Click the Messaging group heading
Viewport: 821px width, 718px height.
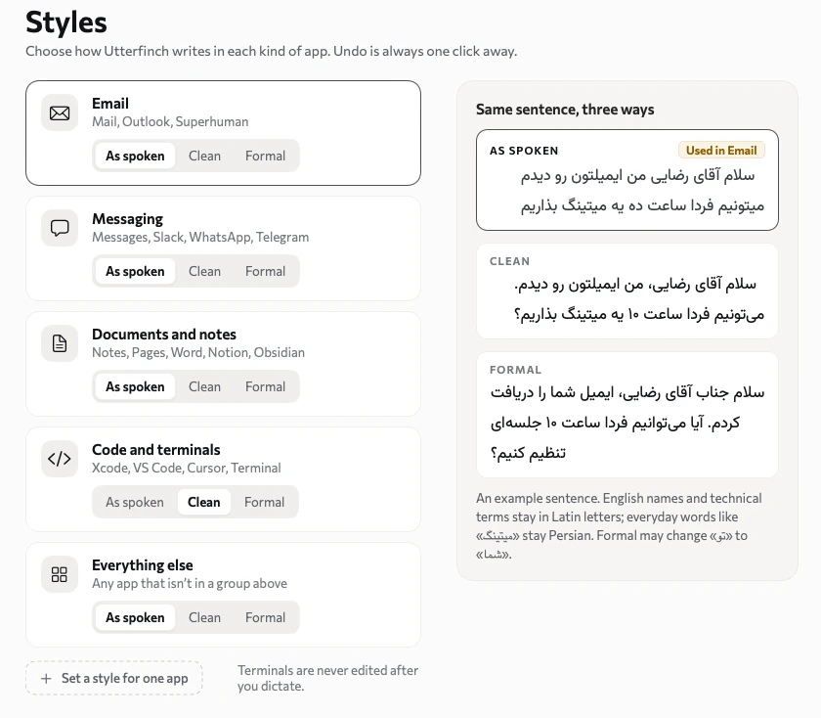[128, 218]
